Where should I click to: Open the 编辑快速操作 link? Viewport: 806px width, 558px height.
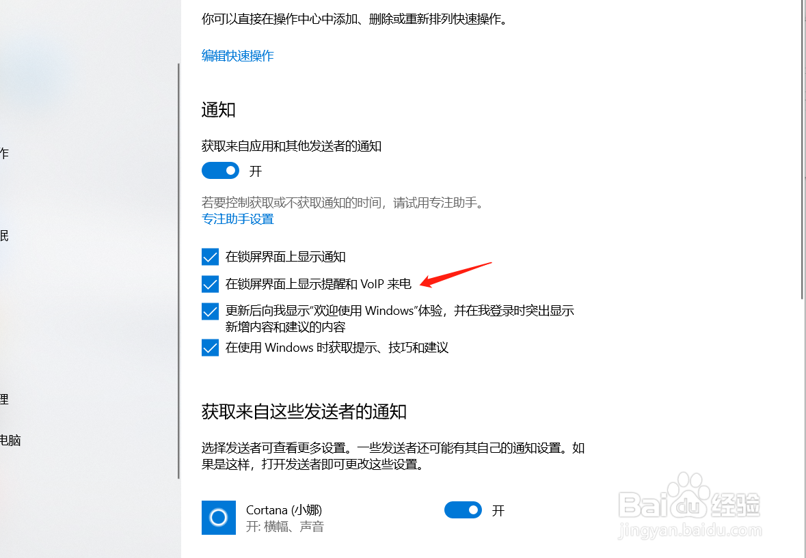pyautogui.click(x=237, y=55)
